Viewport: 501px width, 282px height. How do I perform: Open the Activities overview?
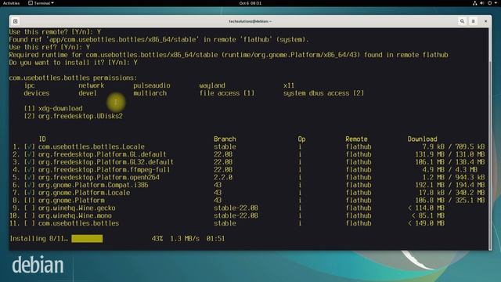[x=11, y=3]
